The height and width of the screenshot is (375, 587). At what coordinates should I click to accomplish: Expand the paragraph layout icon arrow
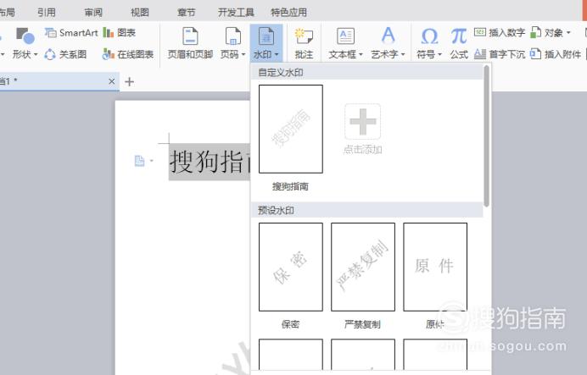[x=152, y=161]
